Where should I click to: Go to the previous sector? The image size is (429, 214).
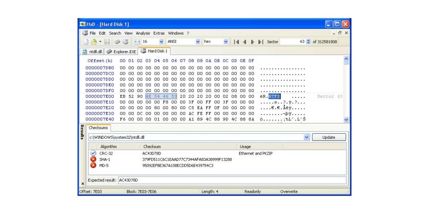245,42
